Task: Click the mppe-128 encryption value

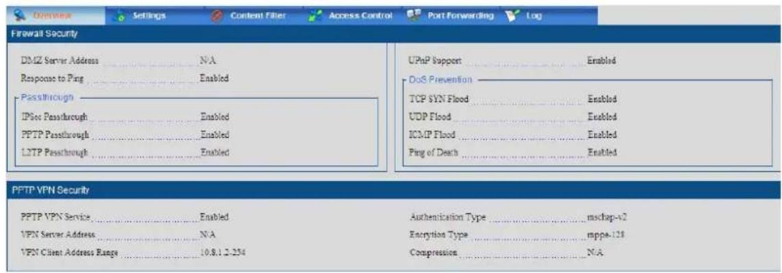Action: (x=606, y=235)
